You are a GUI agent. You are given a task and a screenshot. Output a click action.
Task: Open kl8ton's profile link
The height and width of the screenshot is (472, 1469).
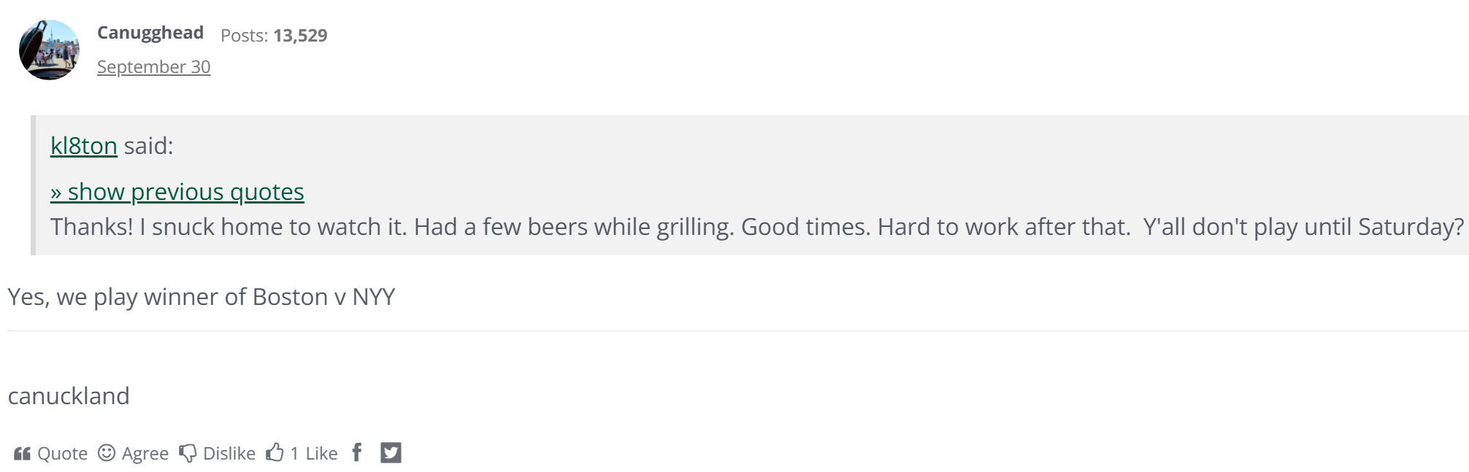point(83,146)
